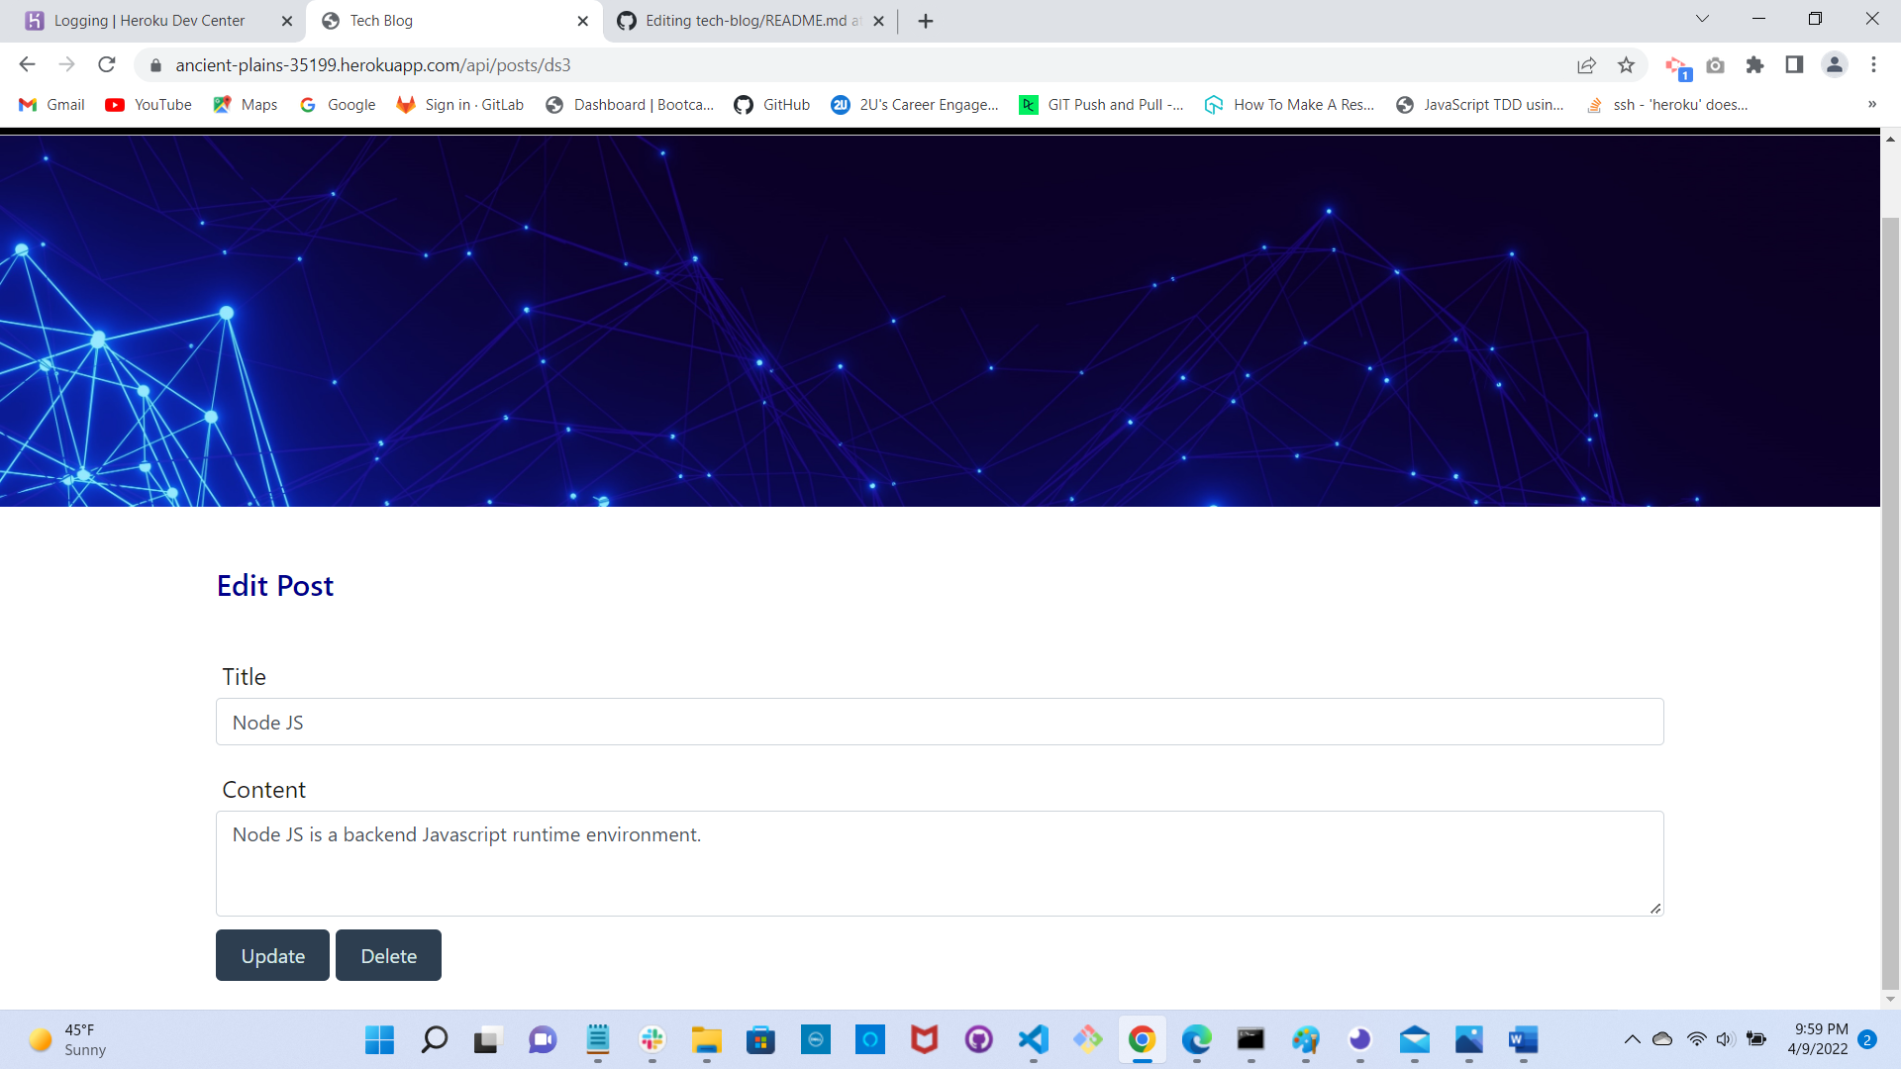This screenshot has width=1901, height=1069.
Task: Open the browser extensions puzzle icon
Action: pyautogui.click(x=1754, y=65)
